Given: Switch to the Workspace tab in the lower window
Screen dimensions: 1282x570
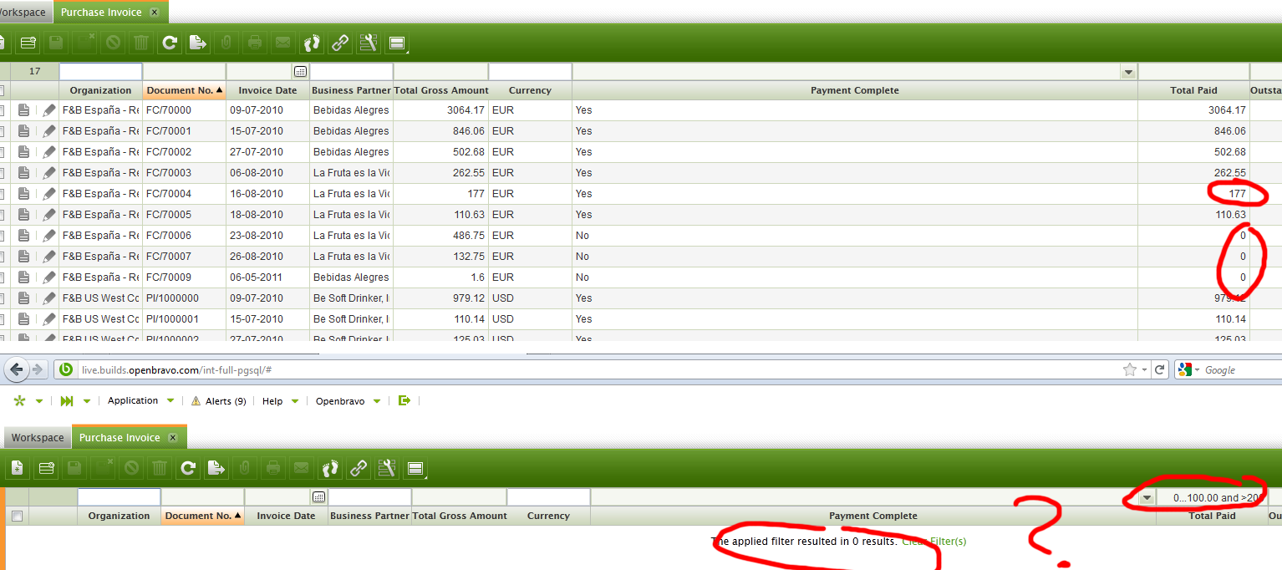Looking at the screenshot, I should coord(38,438).
